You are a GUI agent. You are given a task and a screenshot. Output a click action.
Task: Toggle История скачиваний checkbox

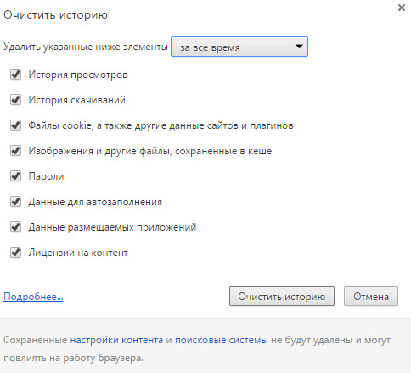[x=15, y=100]
